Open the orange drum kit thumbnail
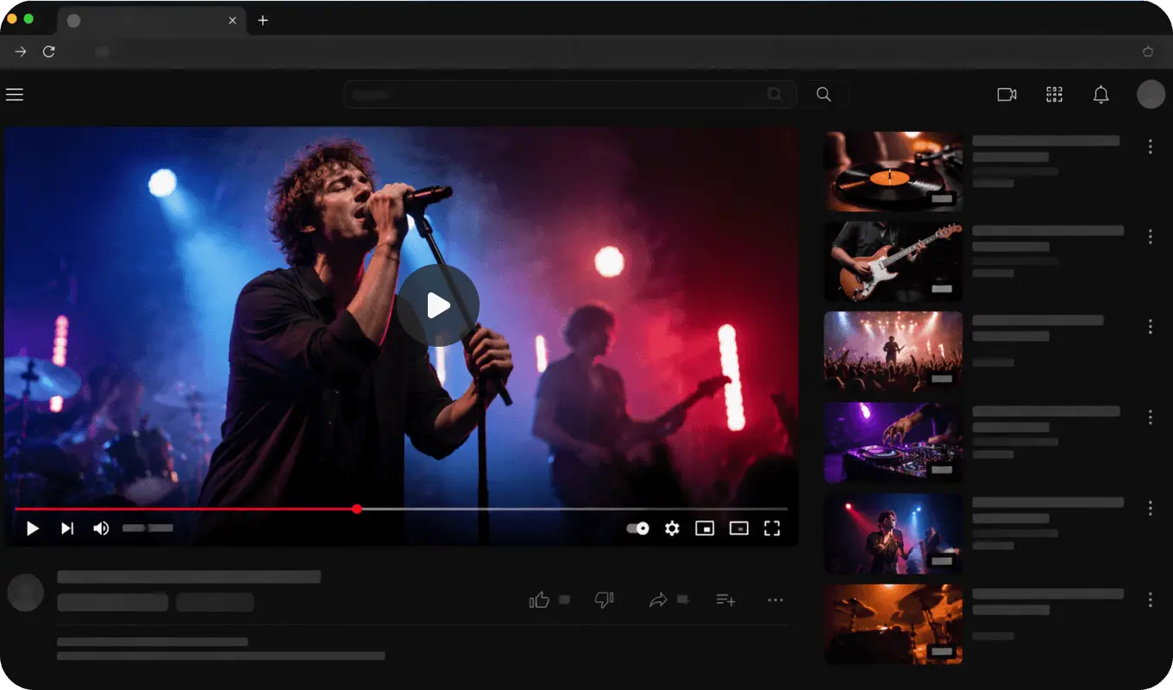 893,624
